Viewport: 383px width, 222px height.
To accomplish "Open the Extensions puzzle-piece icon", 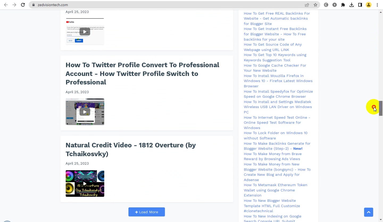I will [343, 5].
